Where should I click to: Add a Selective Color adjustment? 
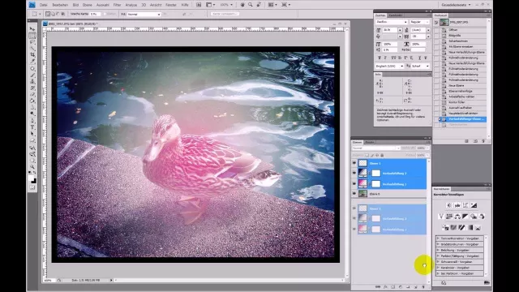[x=478, y=227]
